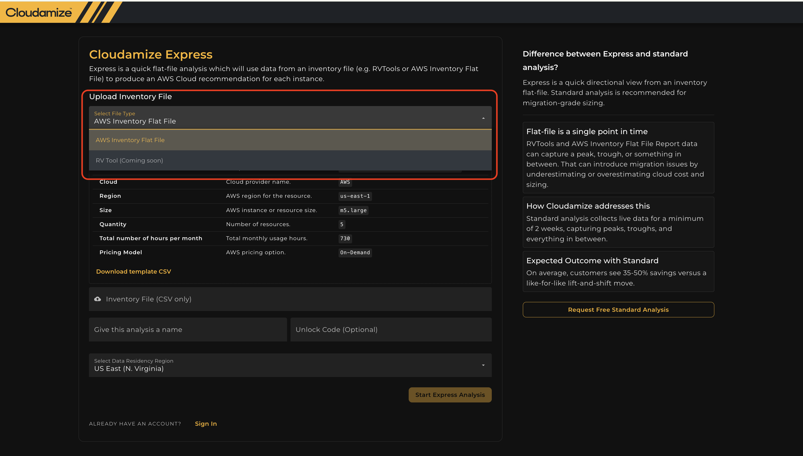Click the Sign In link
The height and width of the screenshot is (456, 803).
pos(206,424)
